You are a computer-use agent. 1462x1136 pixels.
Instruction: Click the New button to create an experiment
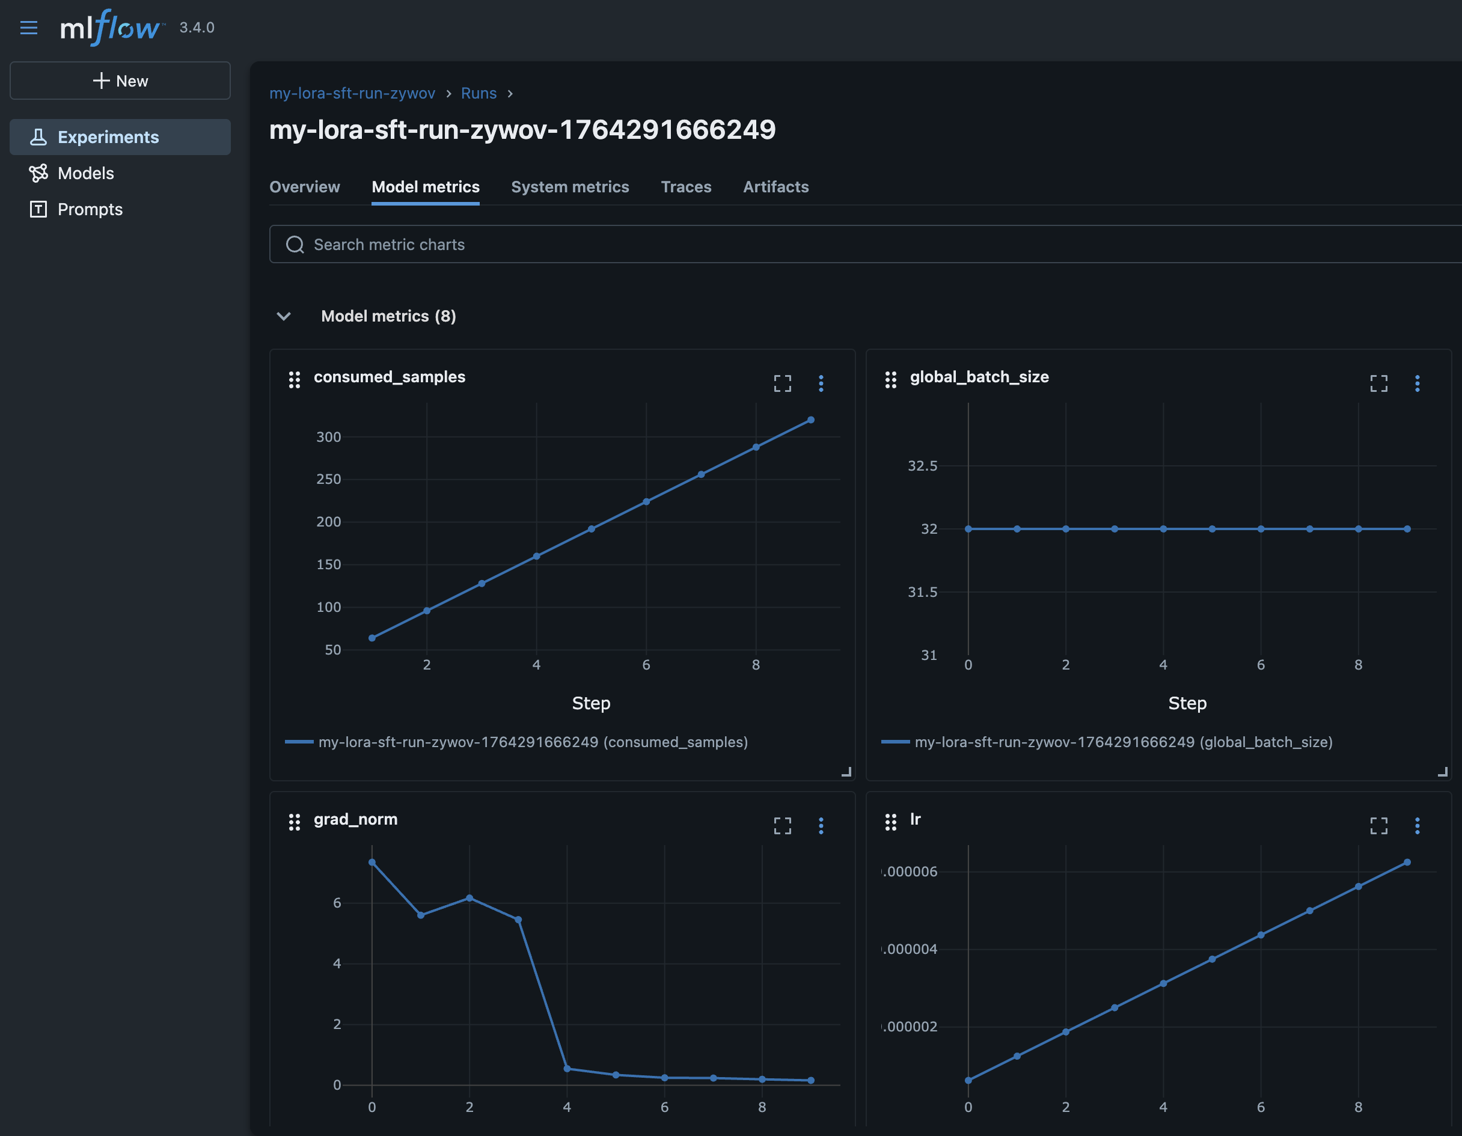point(120,81)
